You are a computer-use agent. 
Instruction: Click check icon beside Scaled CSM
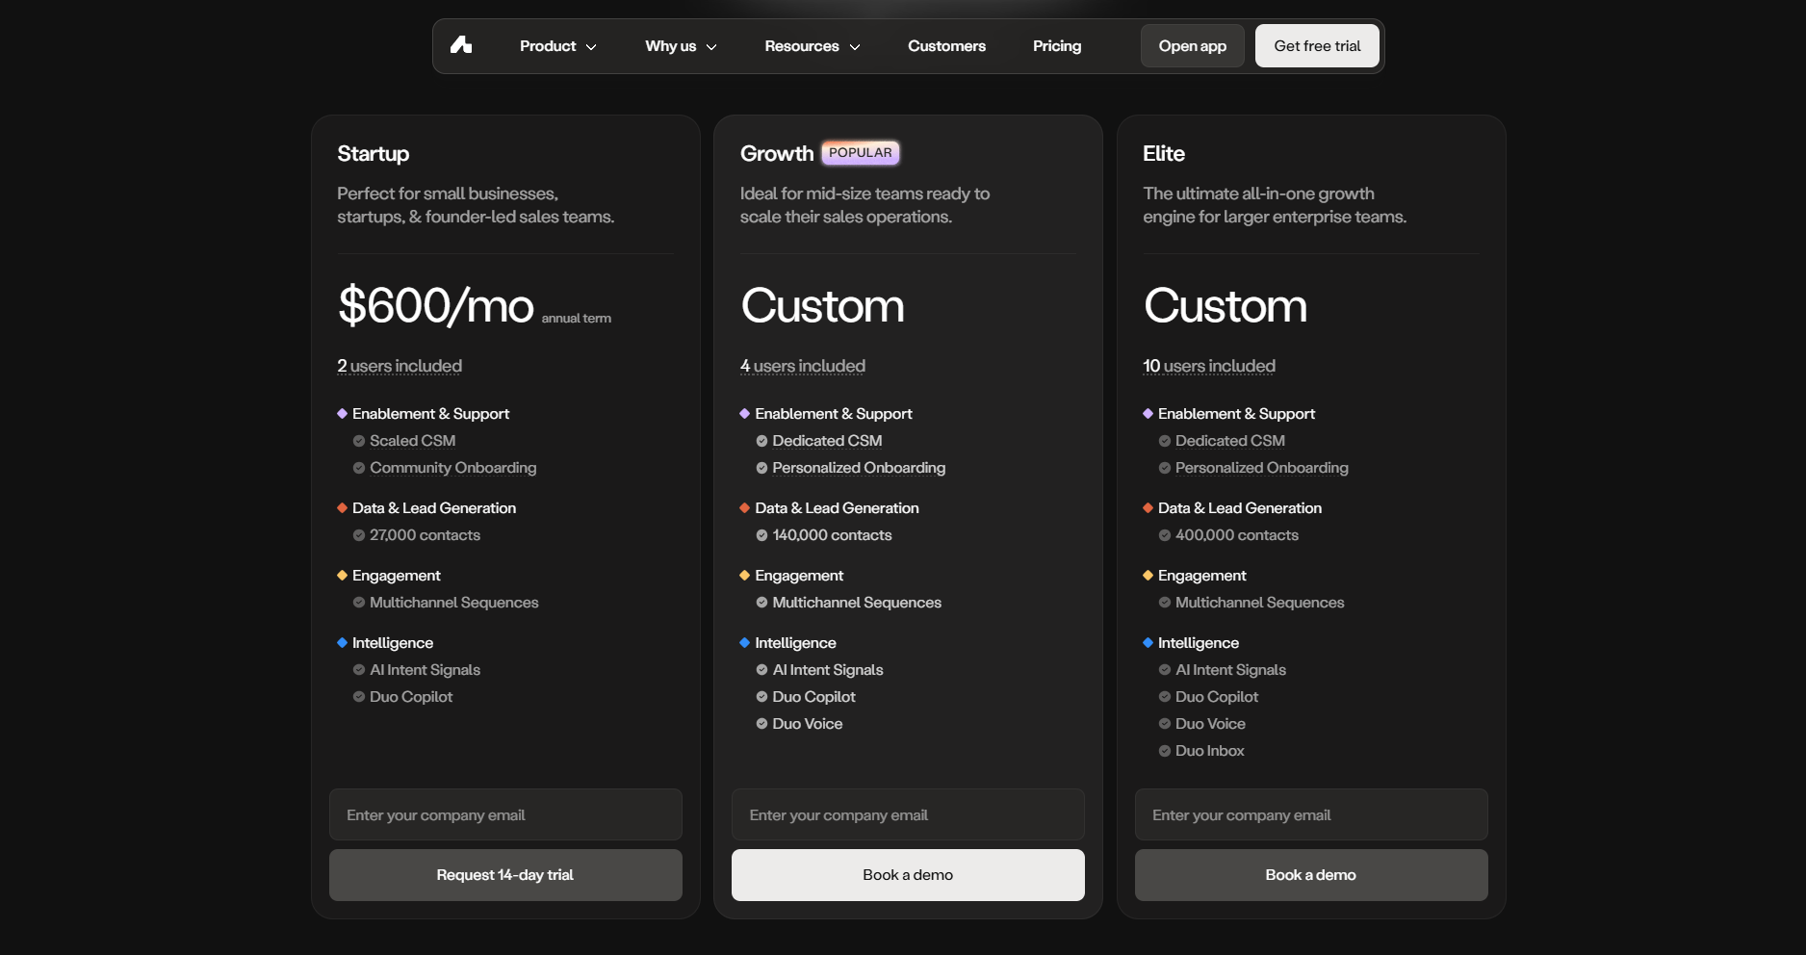coord(359,441)
